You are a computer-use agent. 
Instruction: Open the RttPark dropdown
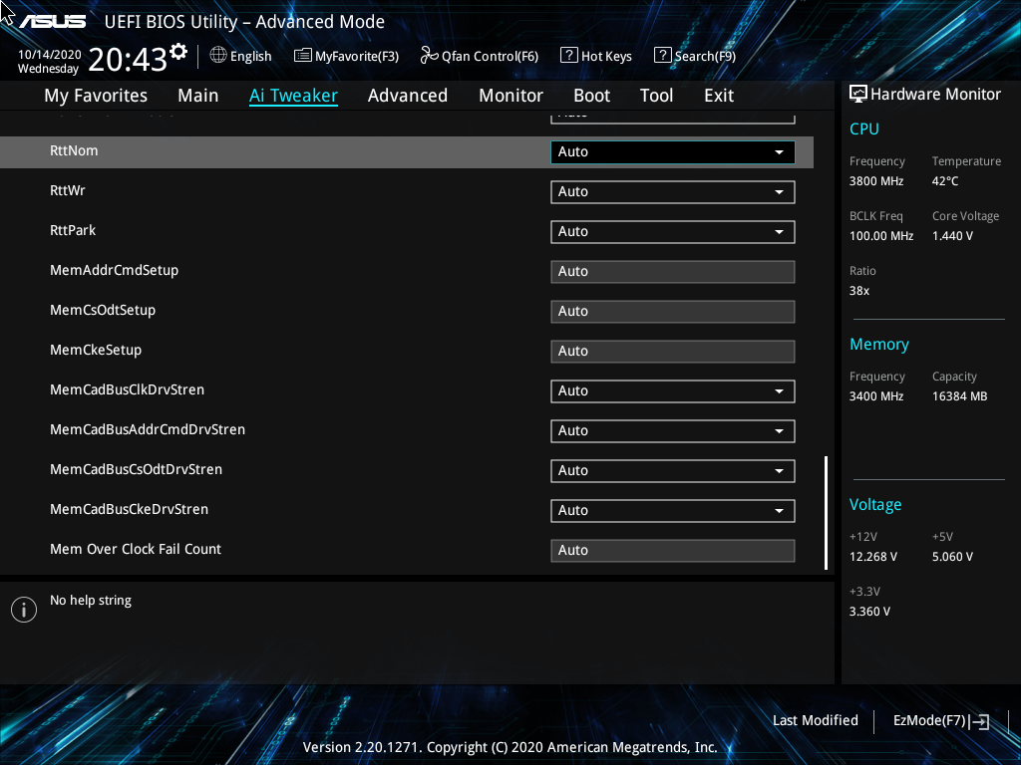pos(673,231)
